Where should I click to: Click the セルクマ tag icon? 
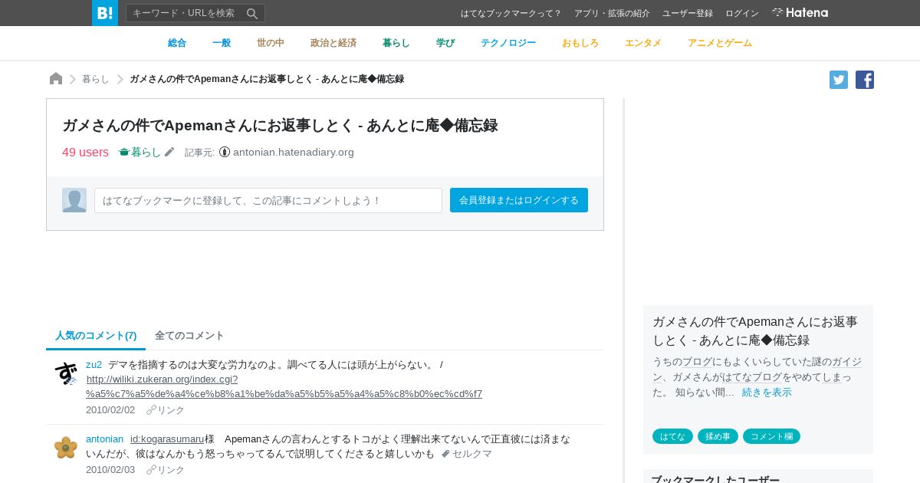[x=445, y=454]
